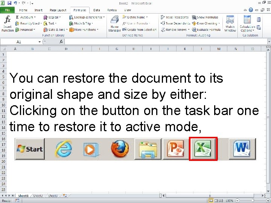Click the Save icon in Quick Access

(x=9, y=3)
